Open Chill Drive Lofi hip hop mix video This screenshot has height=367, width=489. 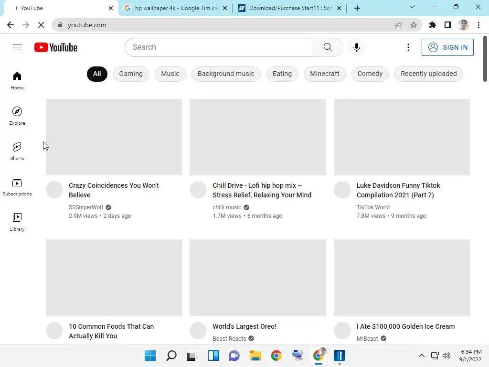[x=262, y=190]
